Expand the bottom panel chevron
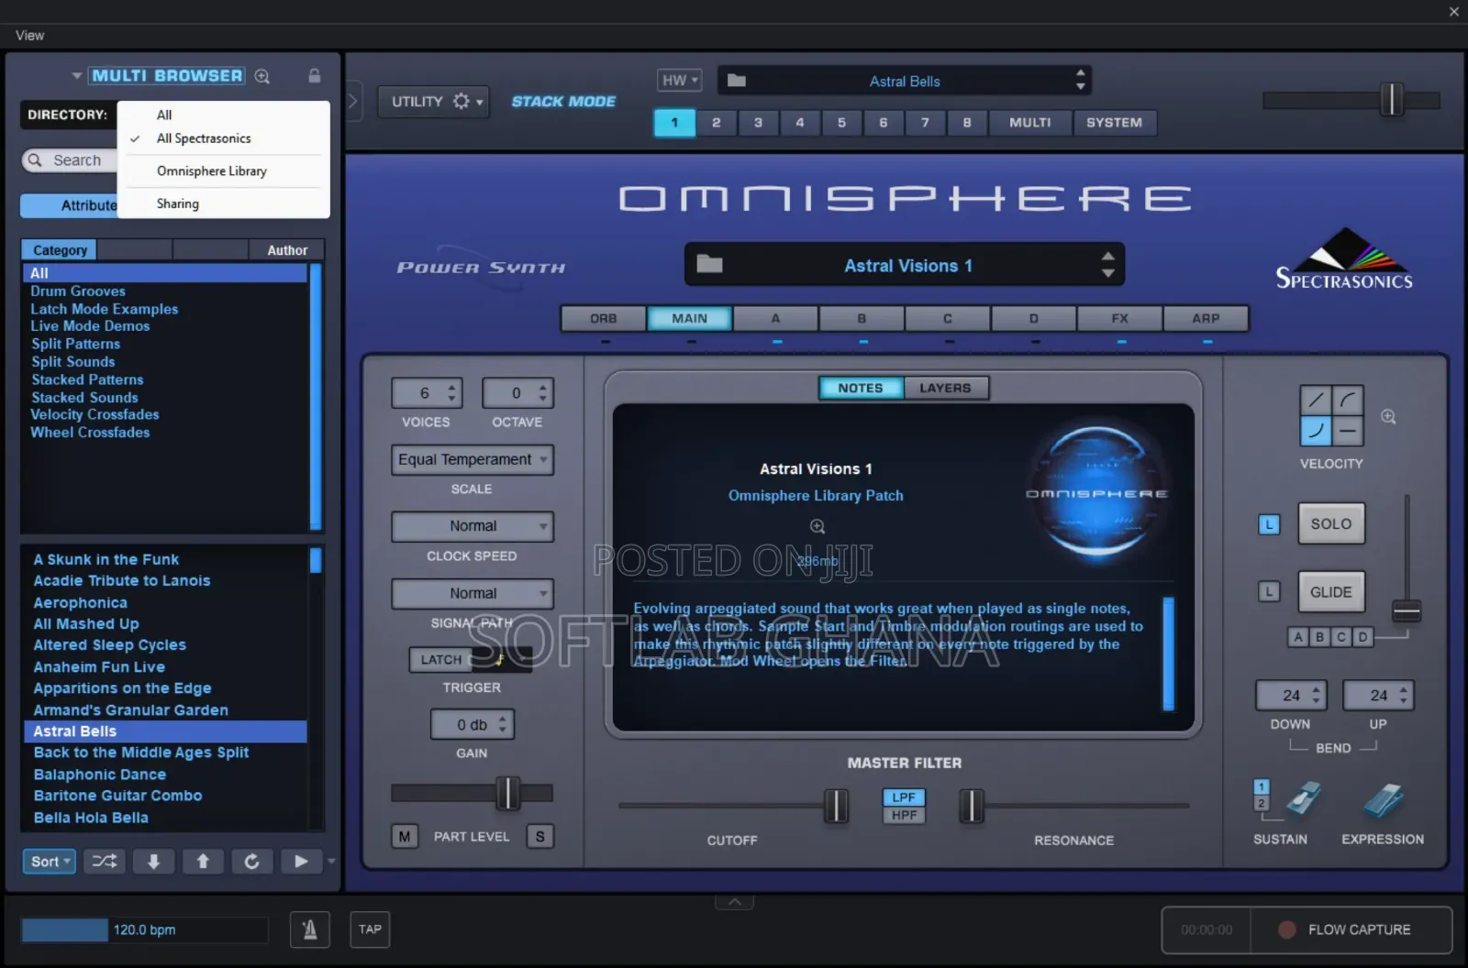1468x968 pixels. click(x=735, y=902)
